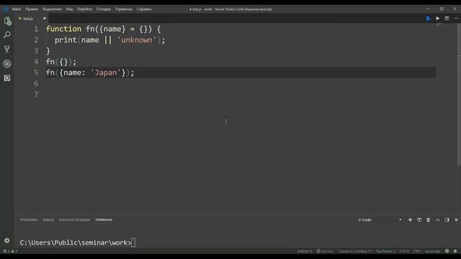Close the terminal panel
Image resolution: width=461 pixels, height=259 pixels.
456,220
